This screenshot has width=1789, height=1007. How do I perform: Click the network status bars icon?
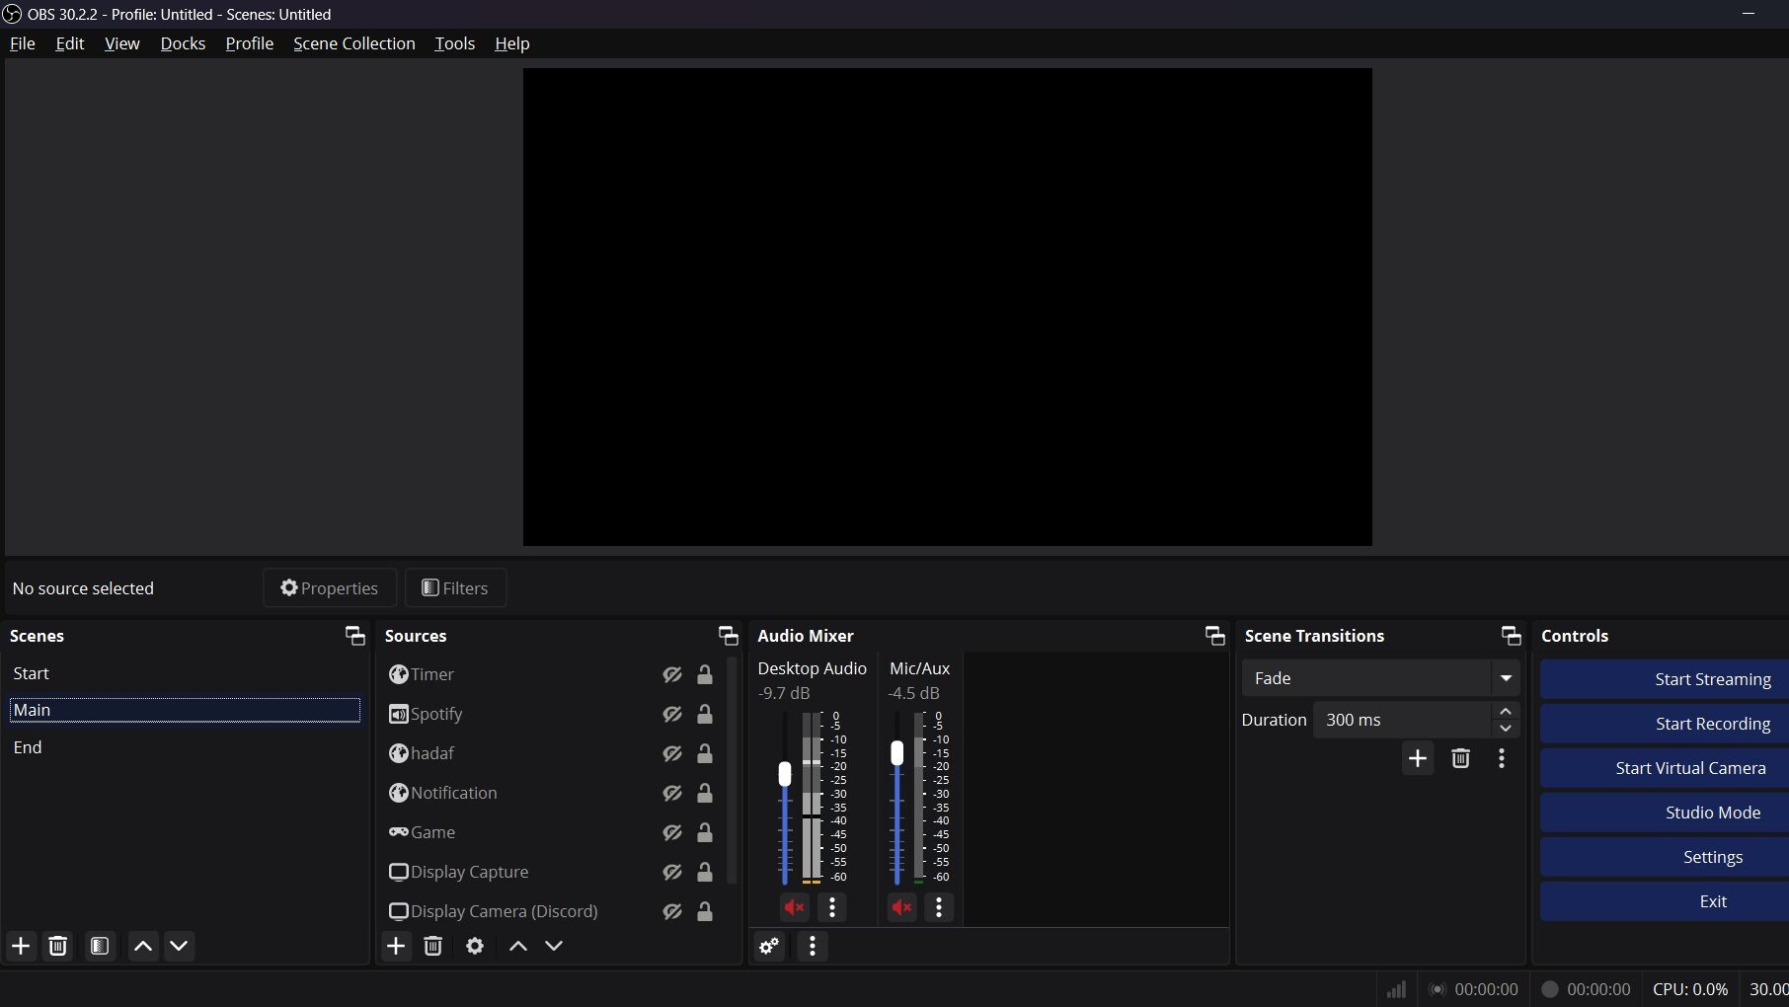tap(1396, 989)
